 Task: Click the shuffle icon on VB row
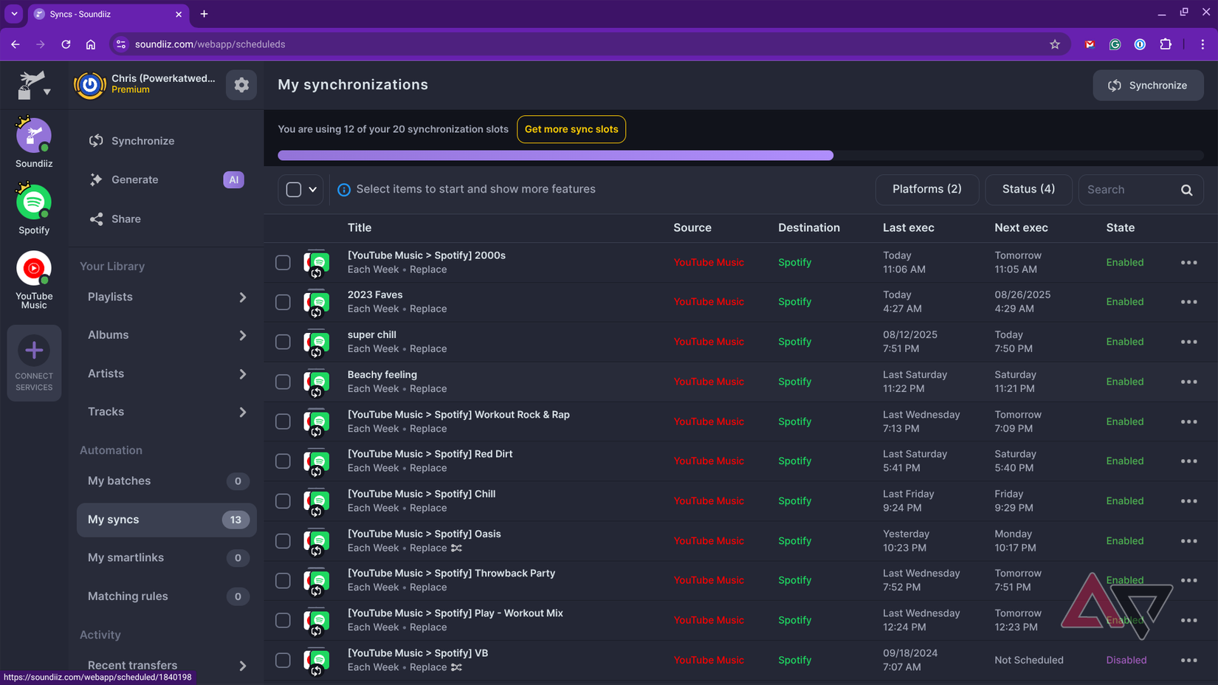[456, 667]
